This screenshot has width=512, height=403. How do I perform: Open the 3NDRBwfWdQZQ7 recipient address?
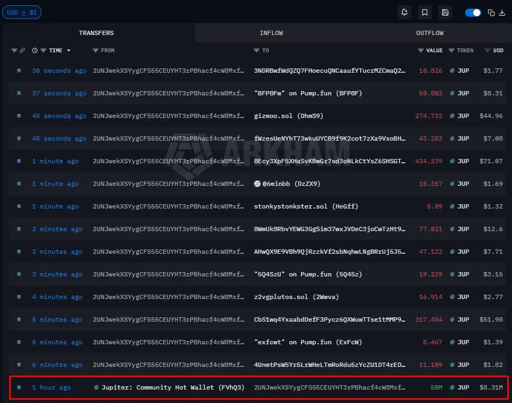coord(330,71)
